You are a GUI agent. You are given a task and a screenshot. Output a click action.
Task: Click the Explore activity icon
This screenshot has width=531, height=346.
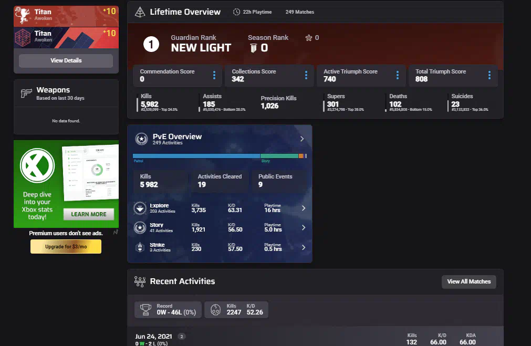tap(140, 208)
